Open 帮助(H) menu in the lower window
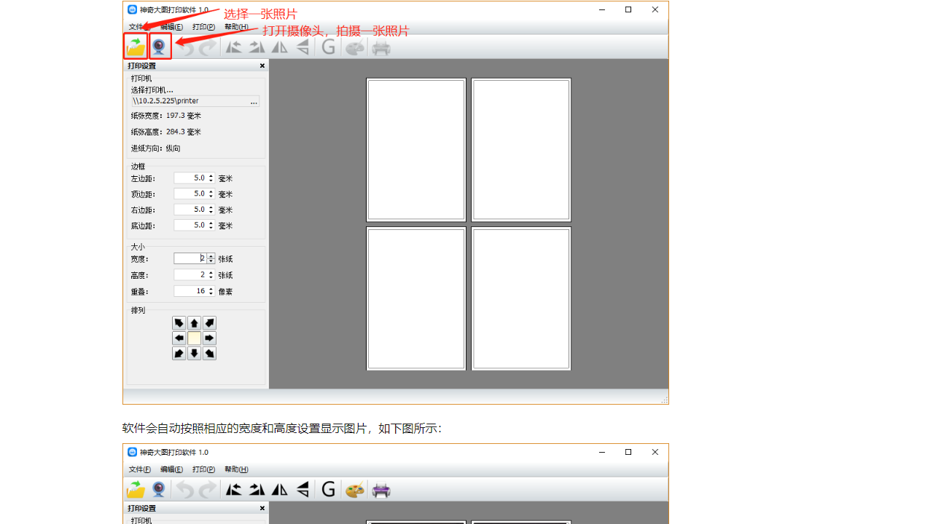The height and width of the screenshot is (524, 933). tap(236, 469)
